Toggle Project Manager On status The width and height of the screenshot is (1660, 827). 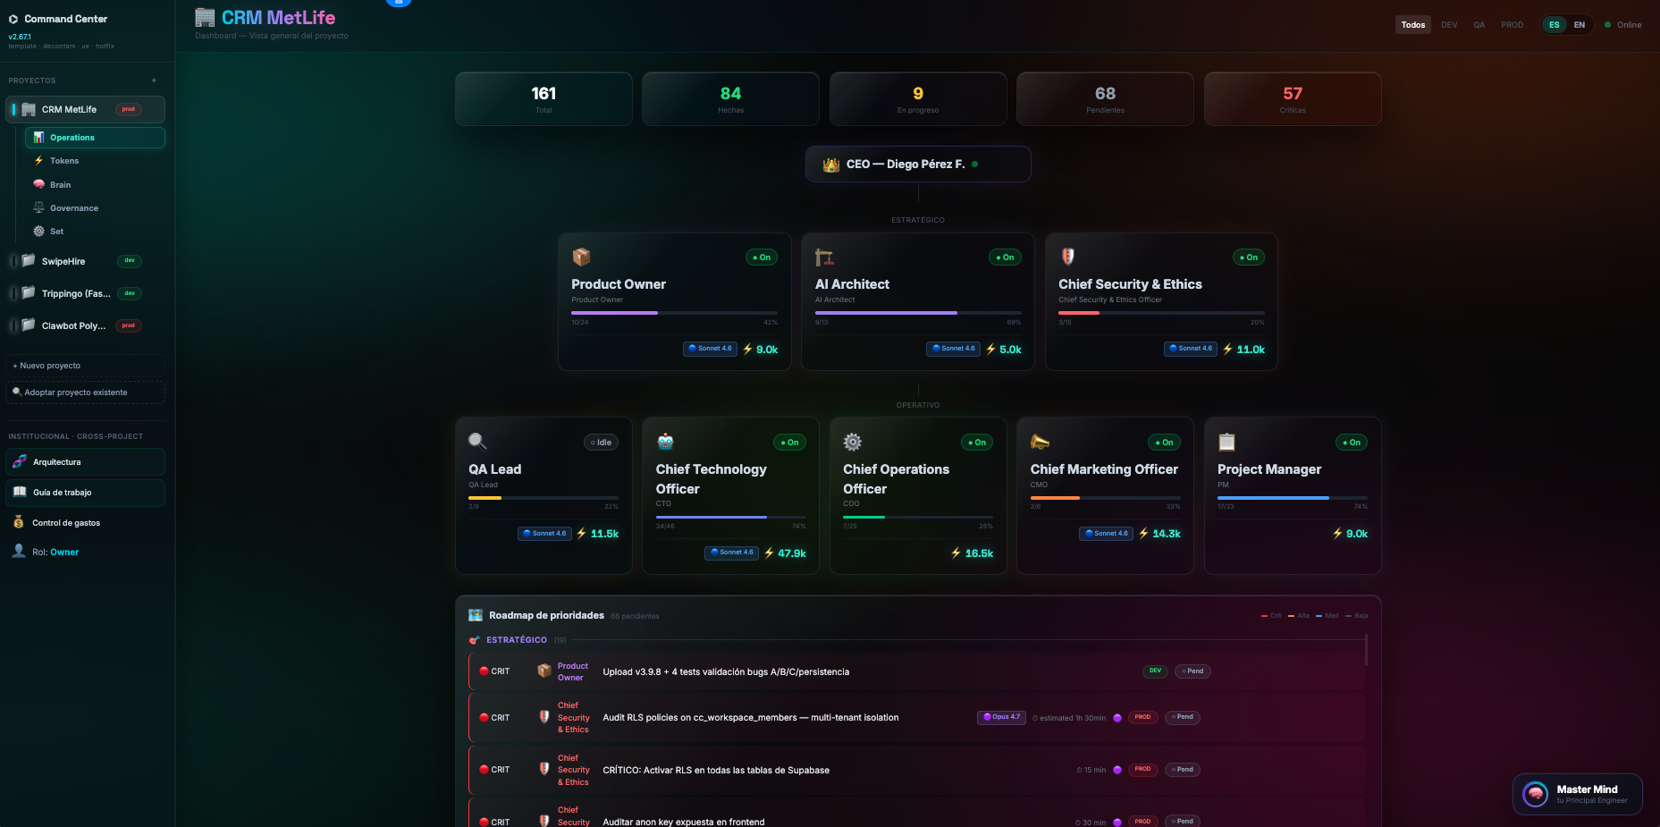pyautogui.click(x=1352, y=443)
